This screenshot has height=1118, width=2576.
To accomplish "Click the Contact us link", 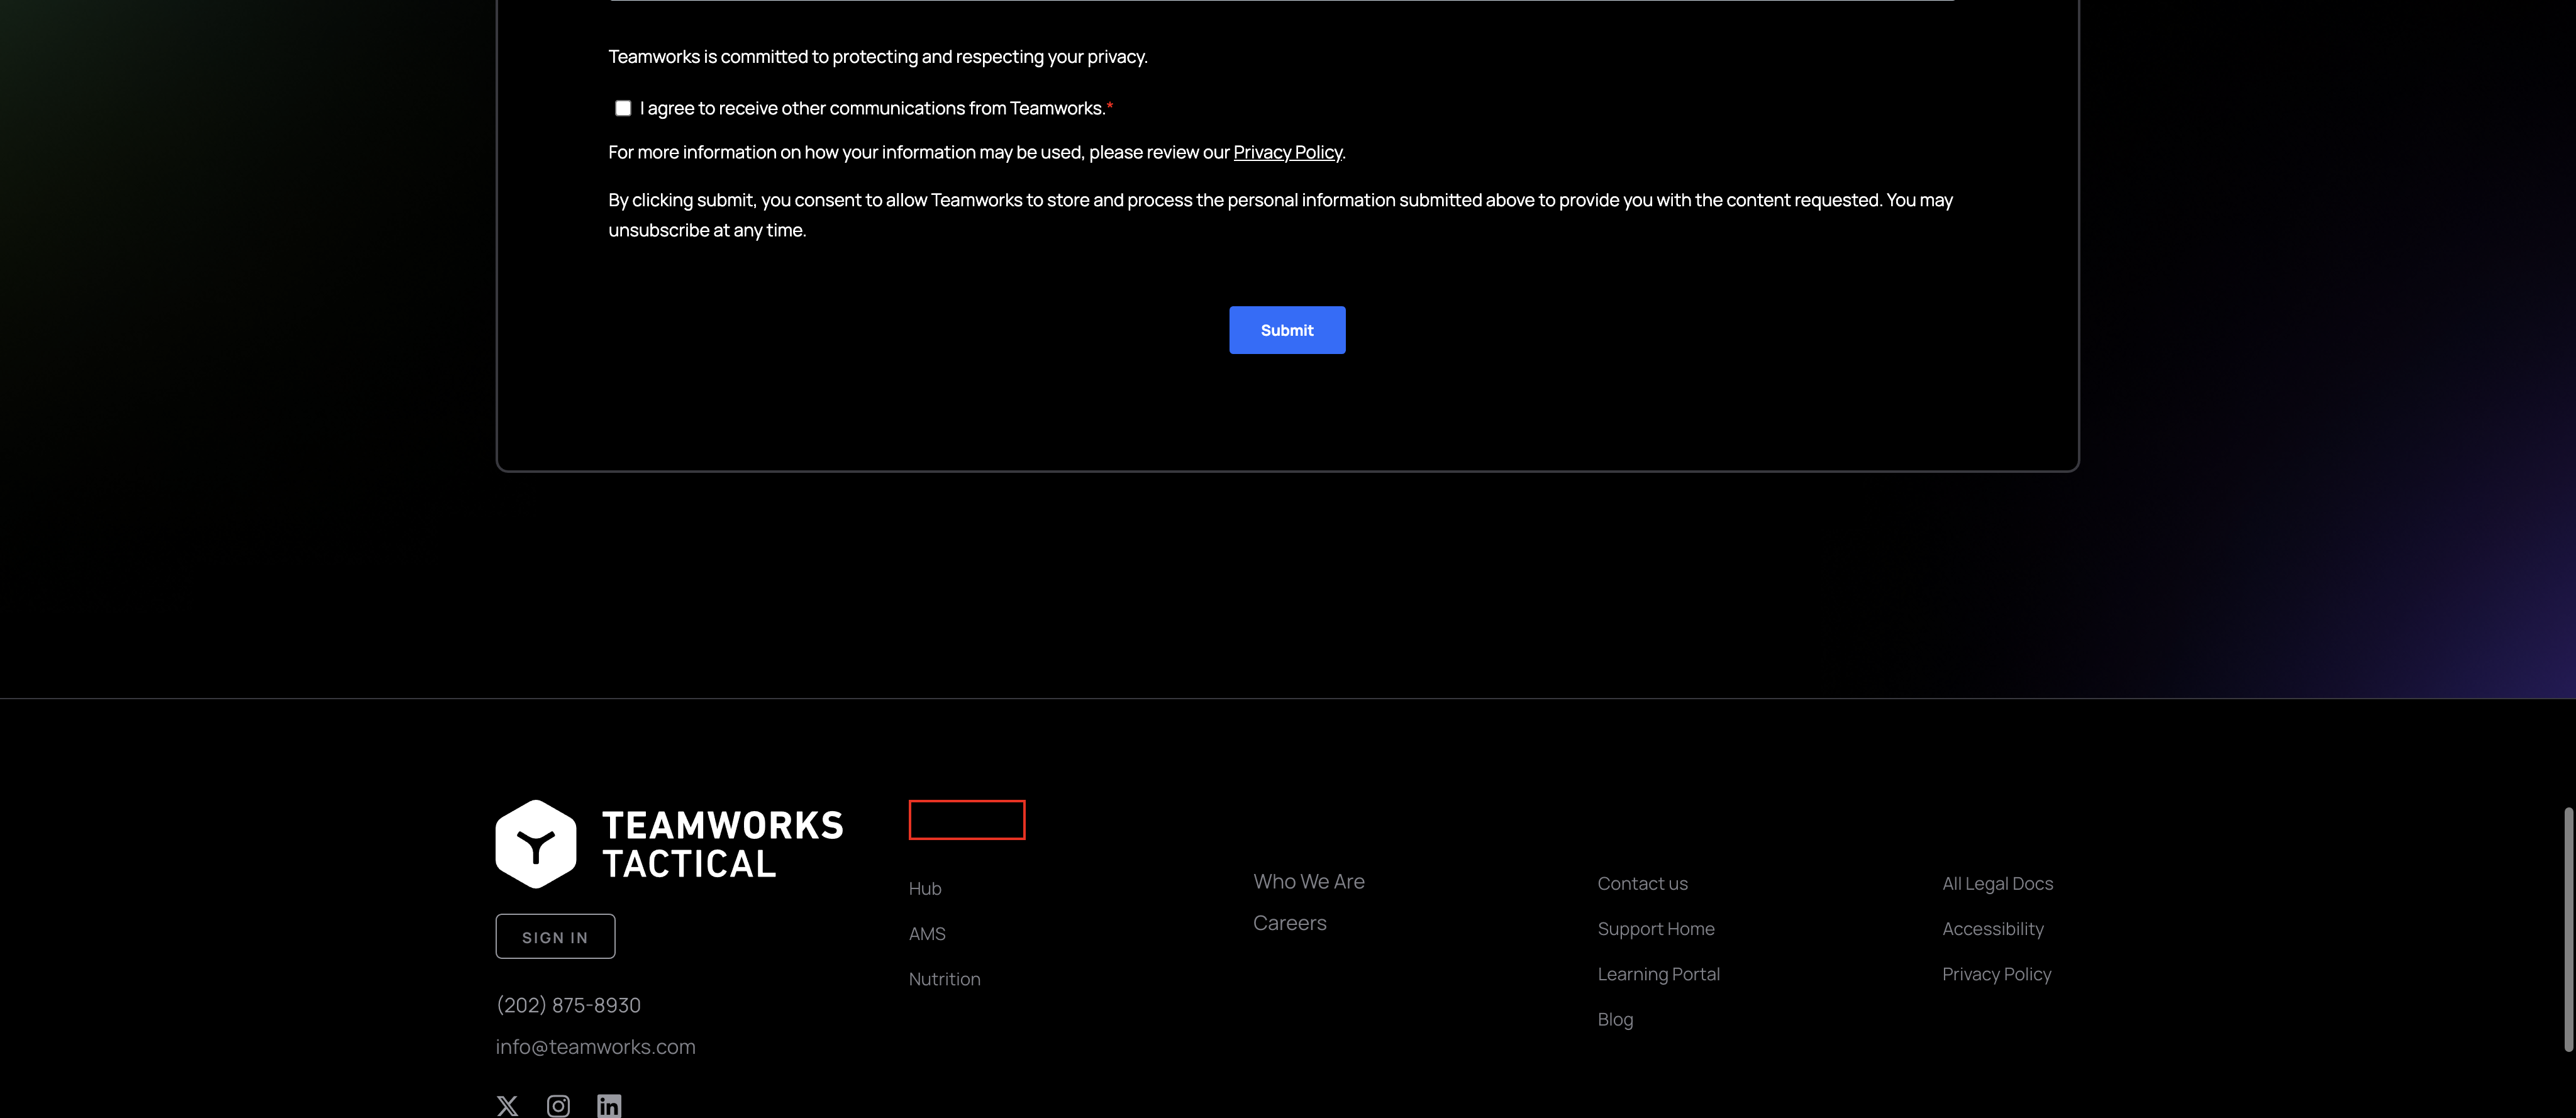I will coord(1642,883).
